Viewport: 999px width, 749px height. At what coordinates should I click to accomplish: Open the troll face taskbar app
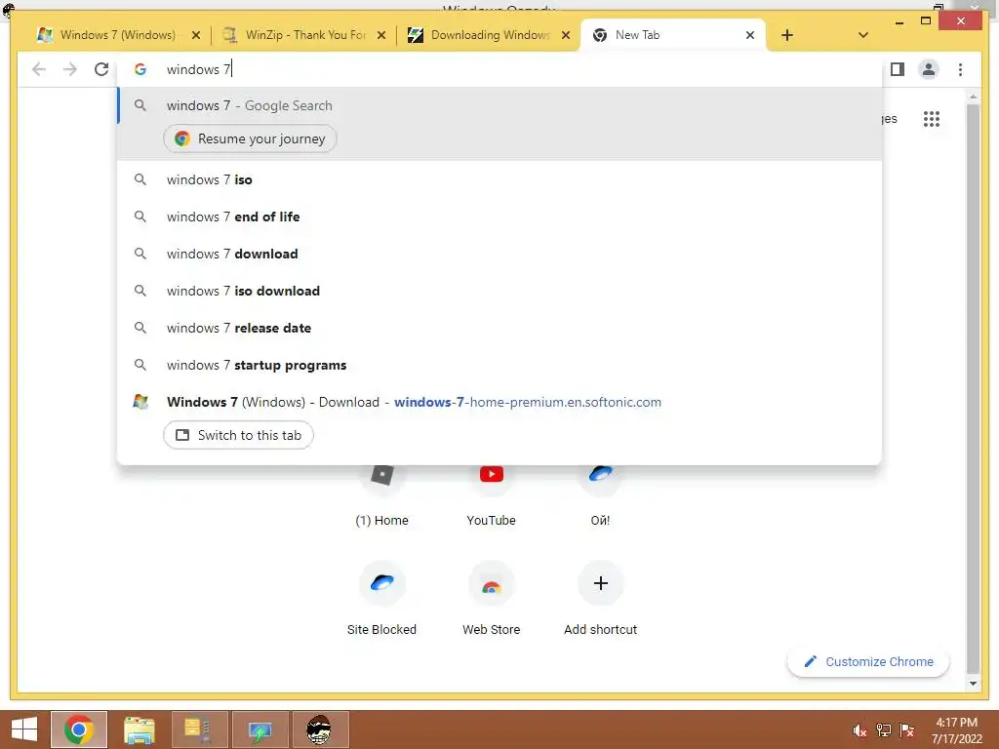[319, 729]
